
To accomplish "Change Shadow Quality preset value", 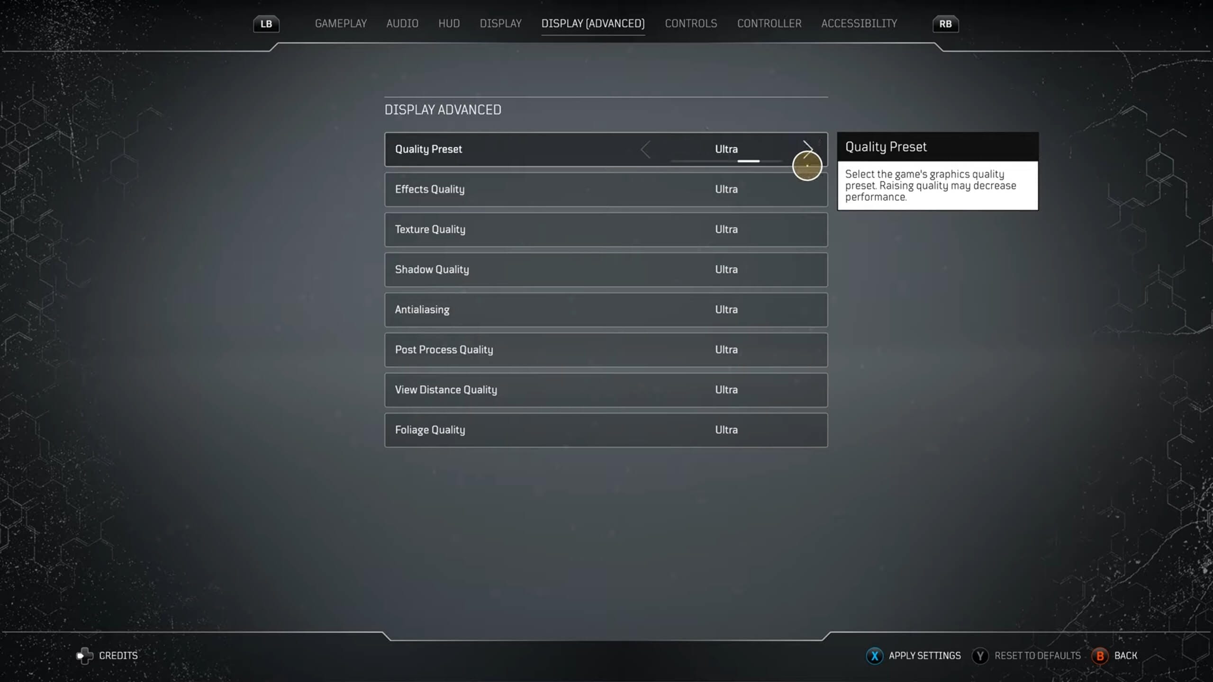I will [725, 269].
